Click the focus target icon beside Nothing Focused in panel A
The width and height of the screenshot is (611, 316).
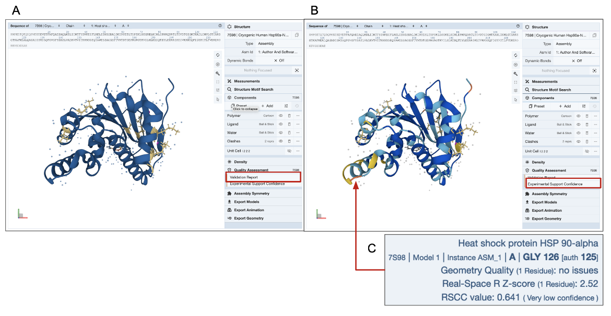click(297, 70)
